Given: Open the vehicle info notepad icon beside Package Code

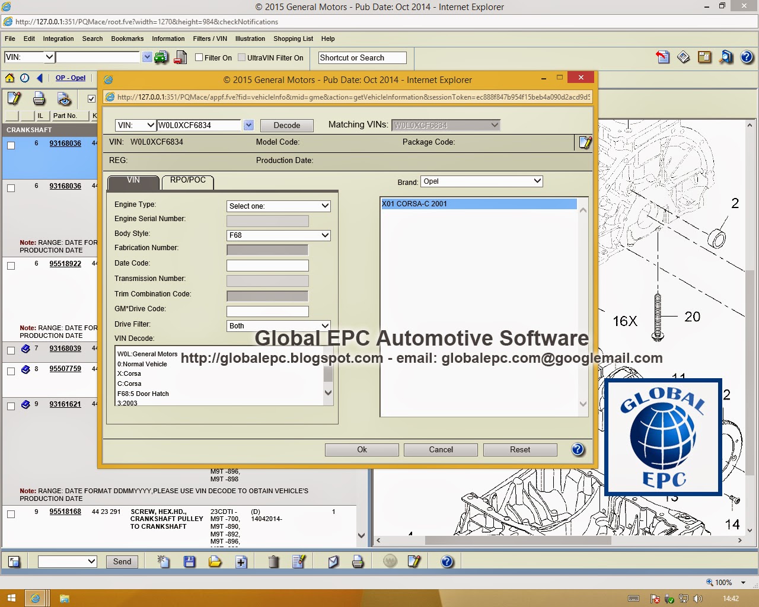Looking at the screenshot, I should click(x=585, y=142).
